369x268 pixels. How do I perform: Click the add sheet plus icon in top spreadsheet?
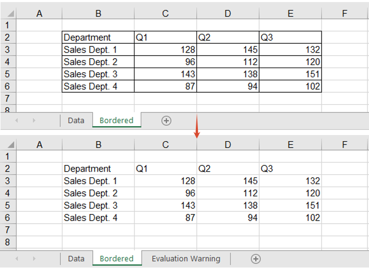(166, 121)
